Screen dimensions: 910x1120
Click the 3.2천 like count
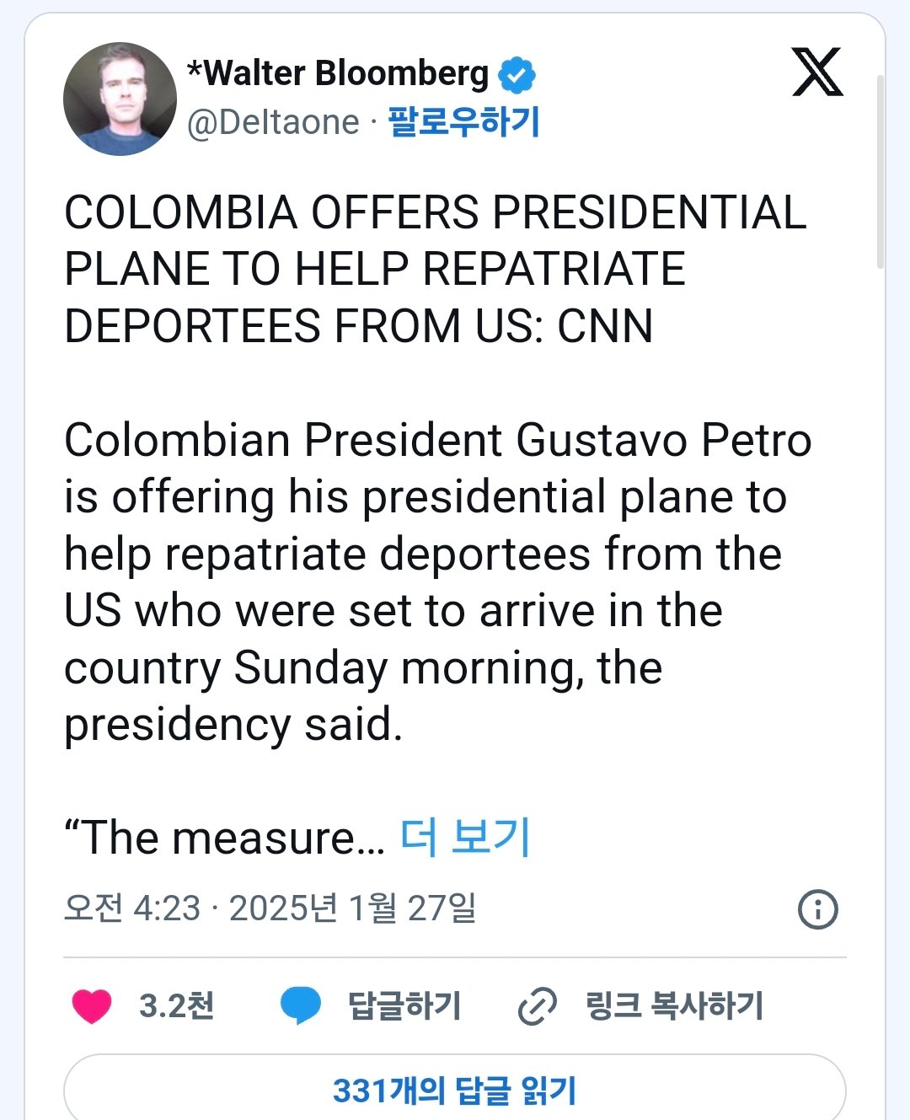pos(176,1006)
